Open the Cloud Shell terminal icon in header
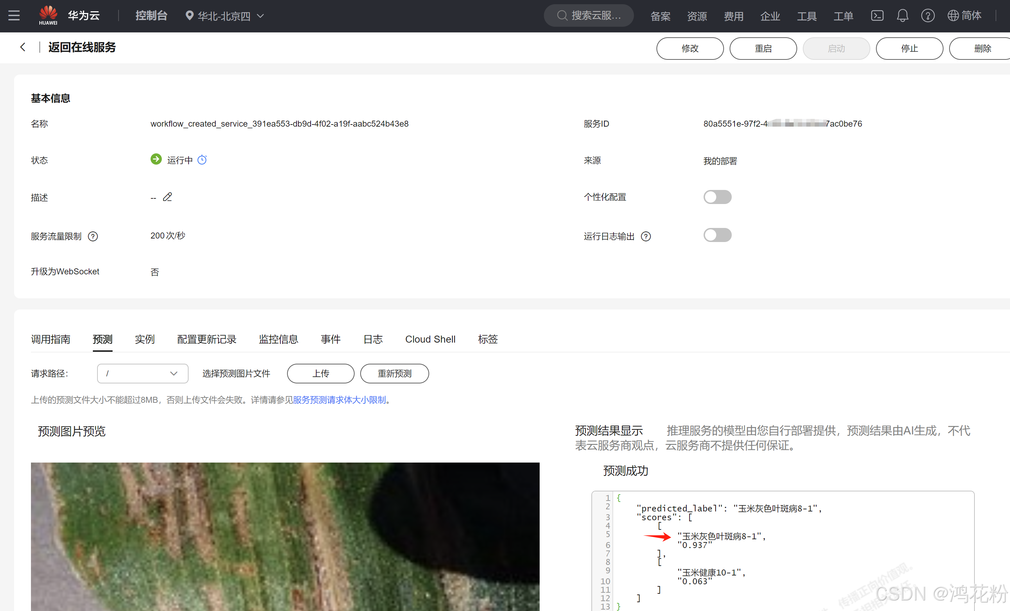Image resolution: width=1010 pixels, height=611 pixels. coord(877,15)
